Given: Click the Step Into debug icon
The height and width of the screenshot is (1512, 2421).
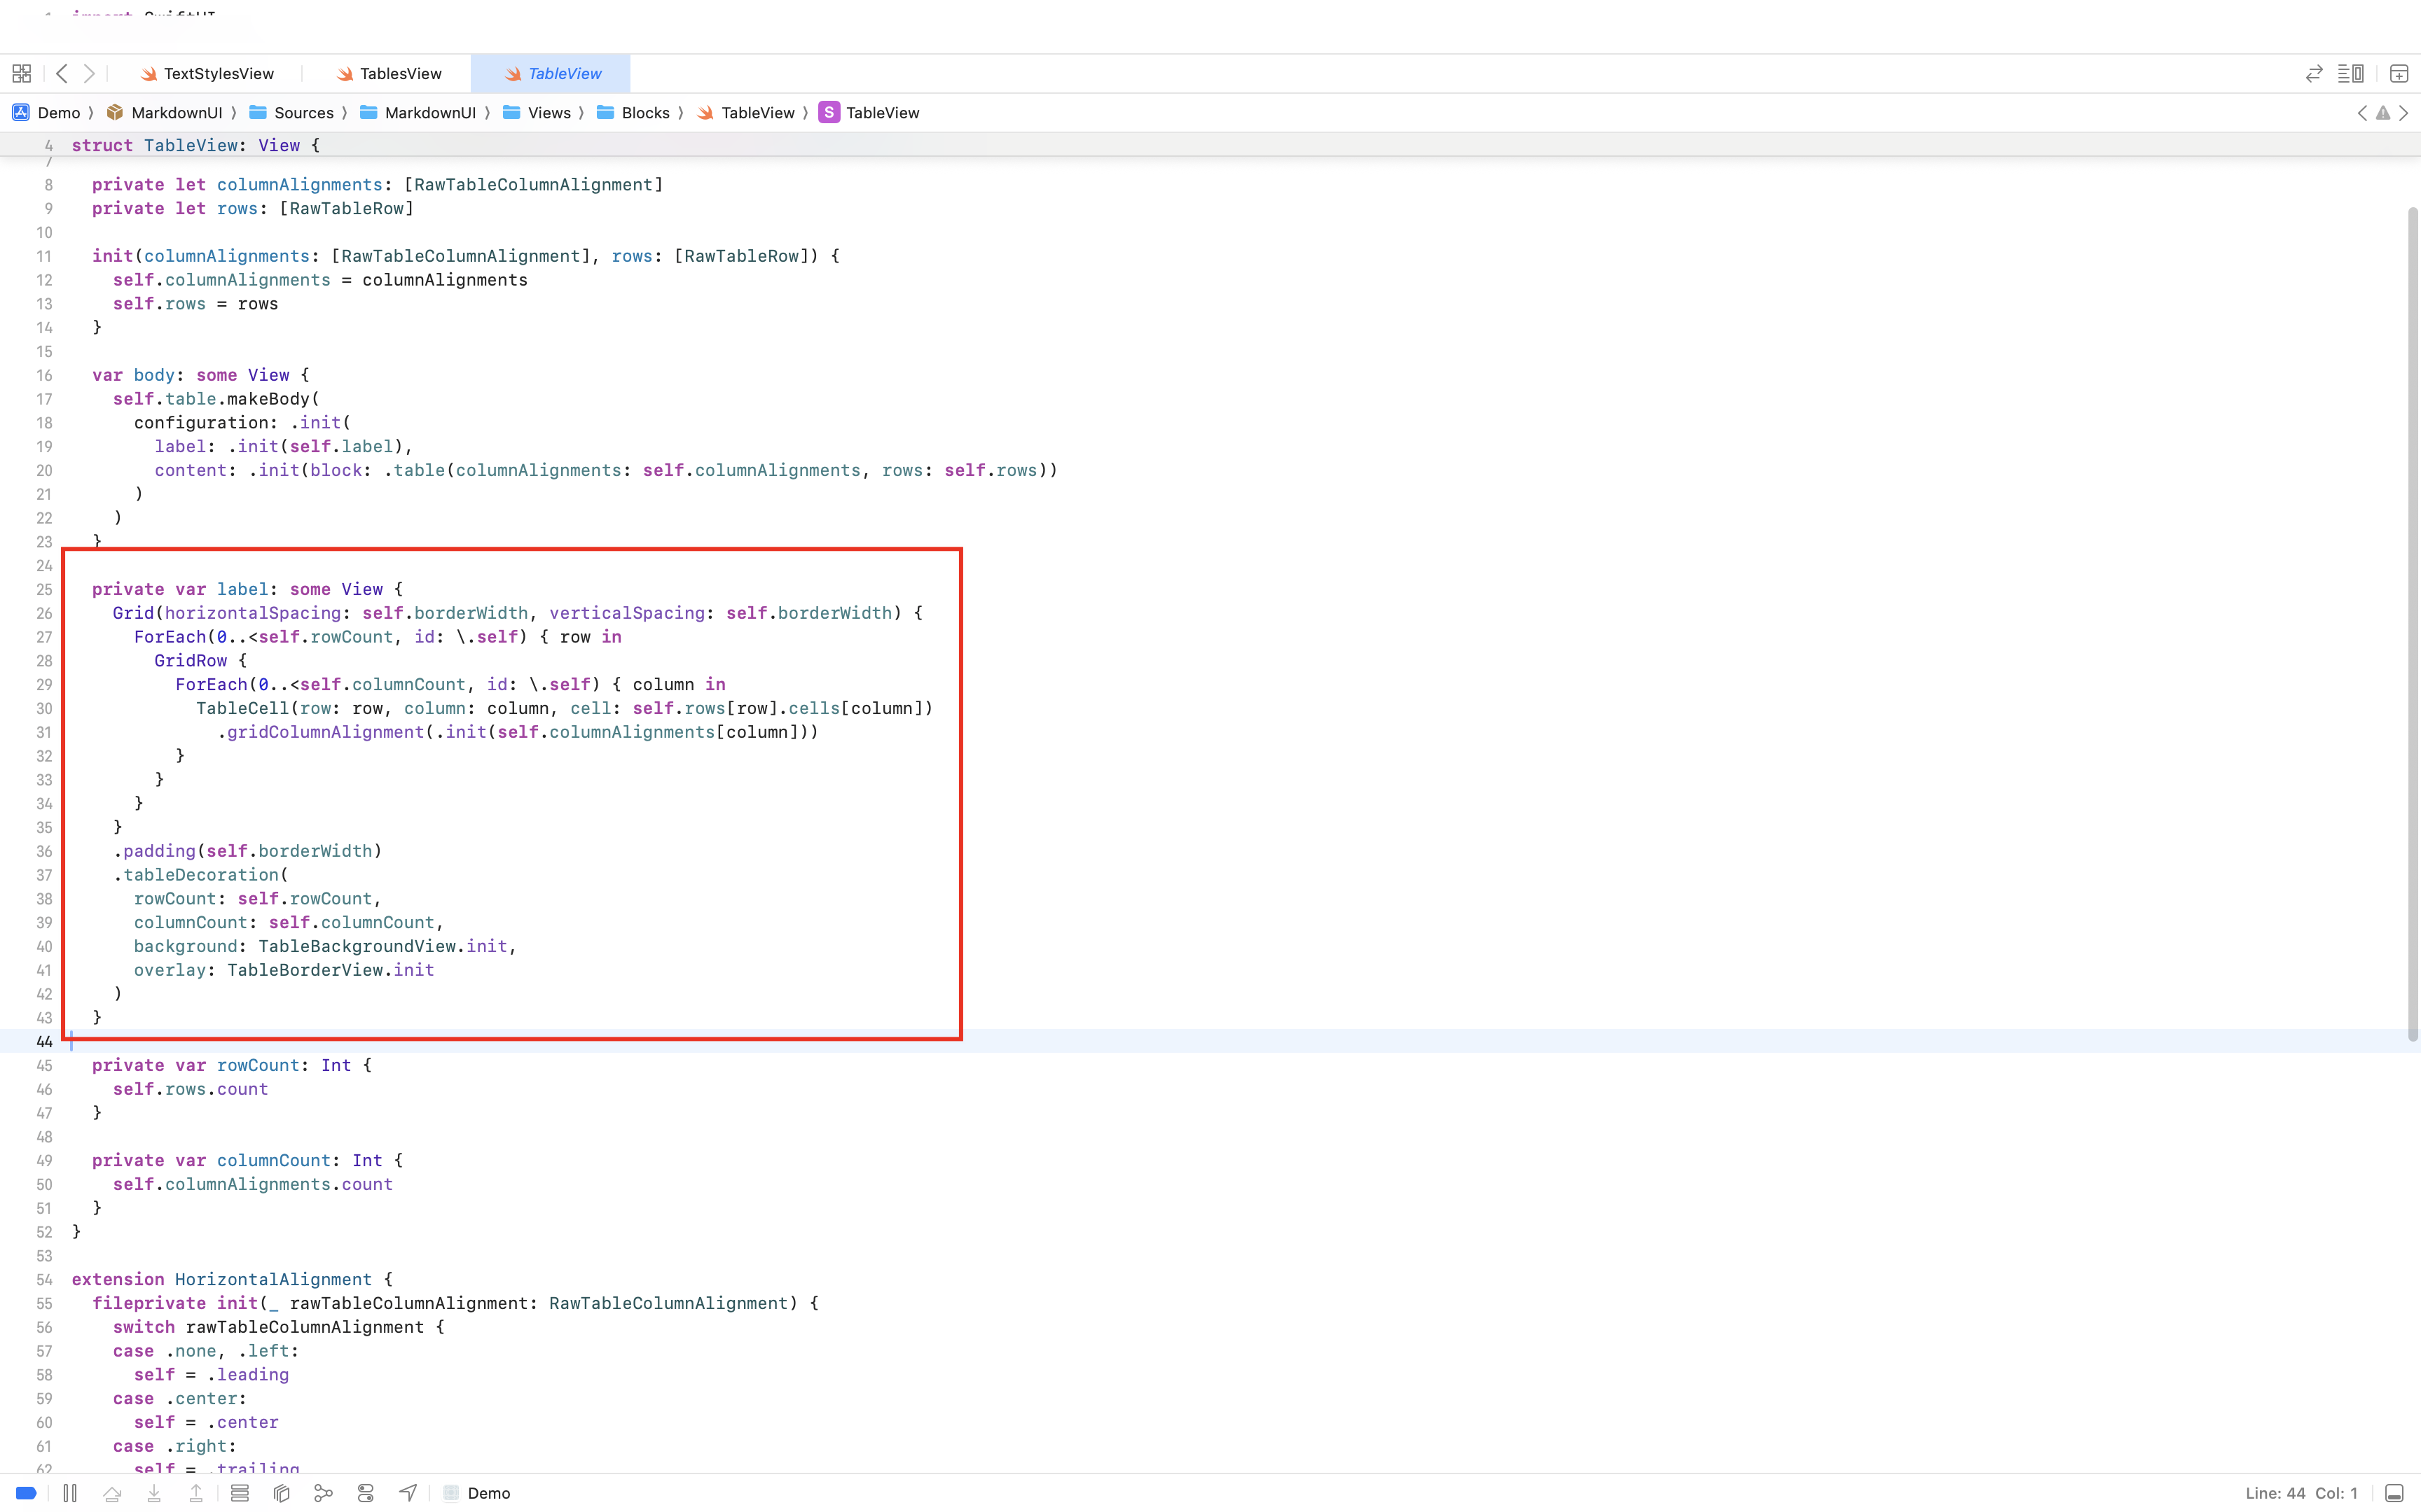Looking at the screenshot, I should click(x=154, y=1493).
